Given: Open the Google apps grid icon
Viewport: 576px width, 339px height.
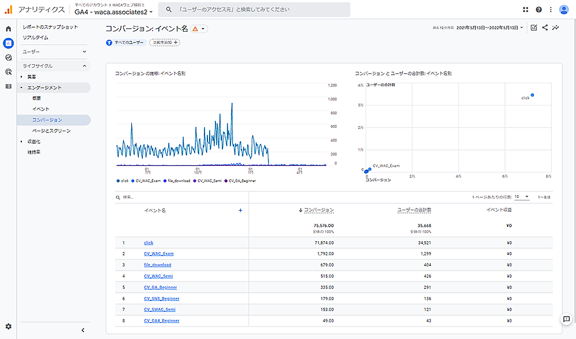Looking at the screenshot, I should coord(525,10).
